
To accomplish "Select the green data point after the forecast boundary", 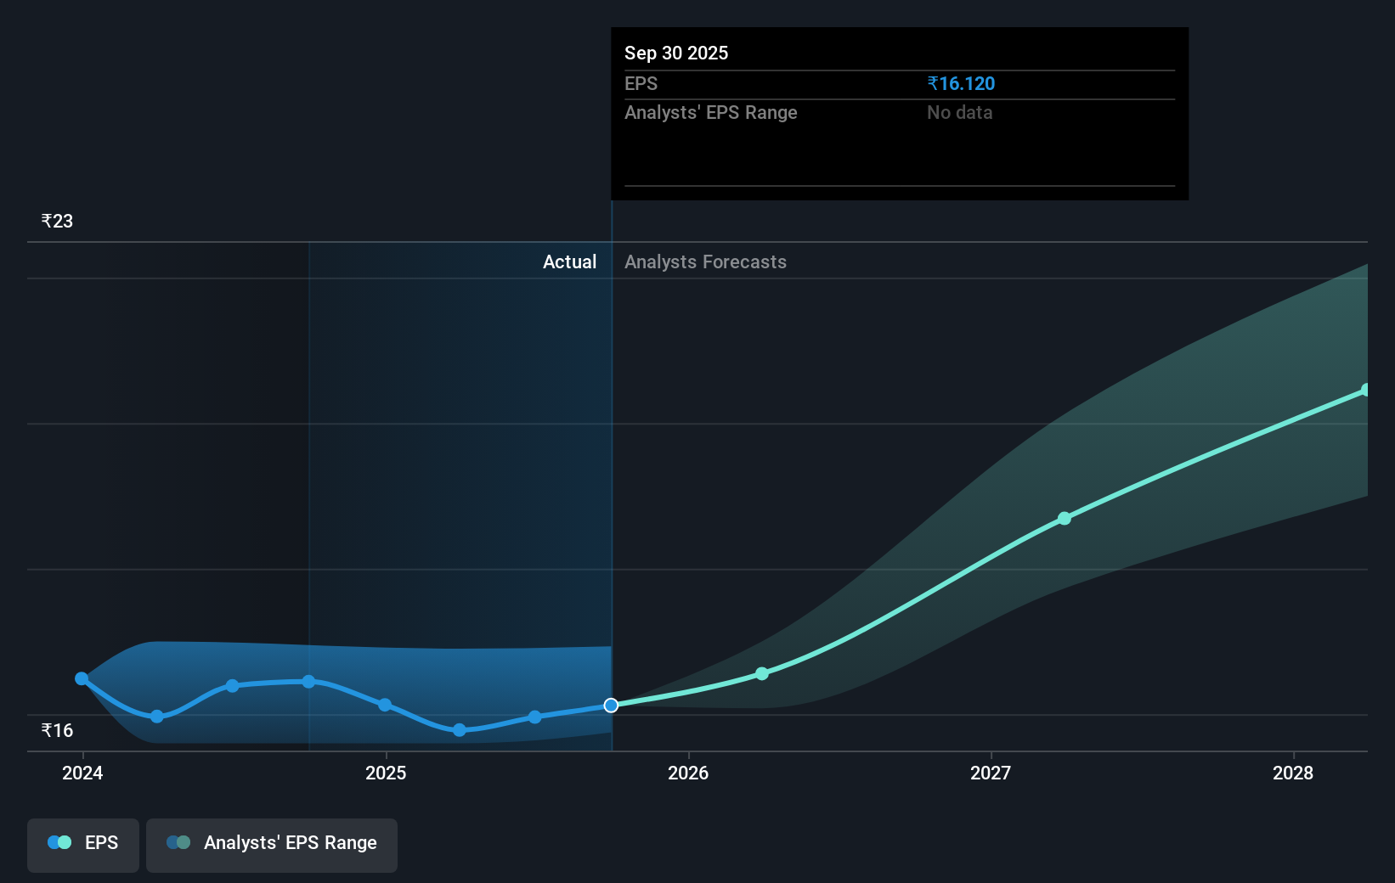I will [x=762, y=673].
